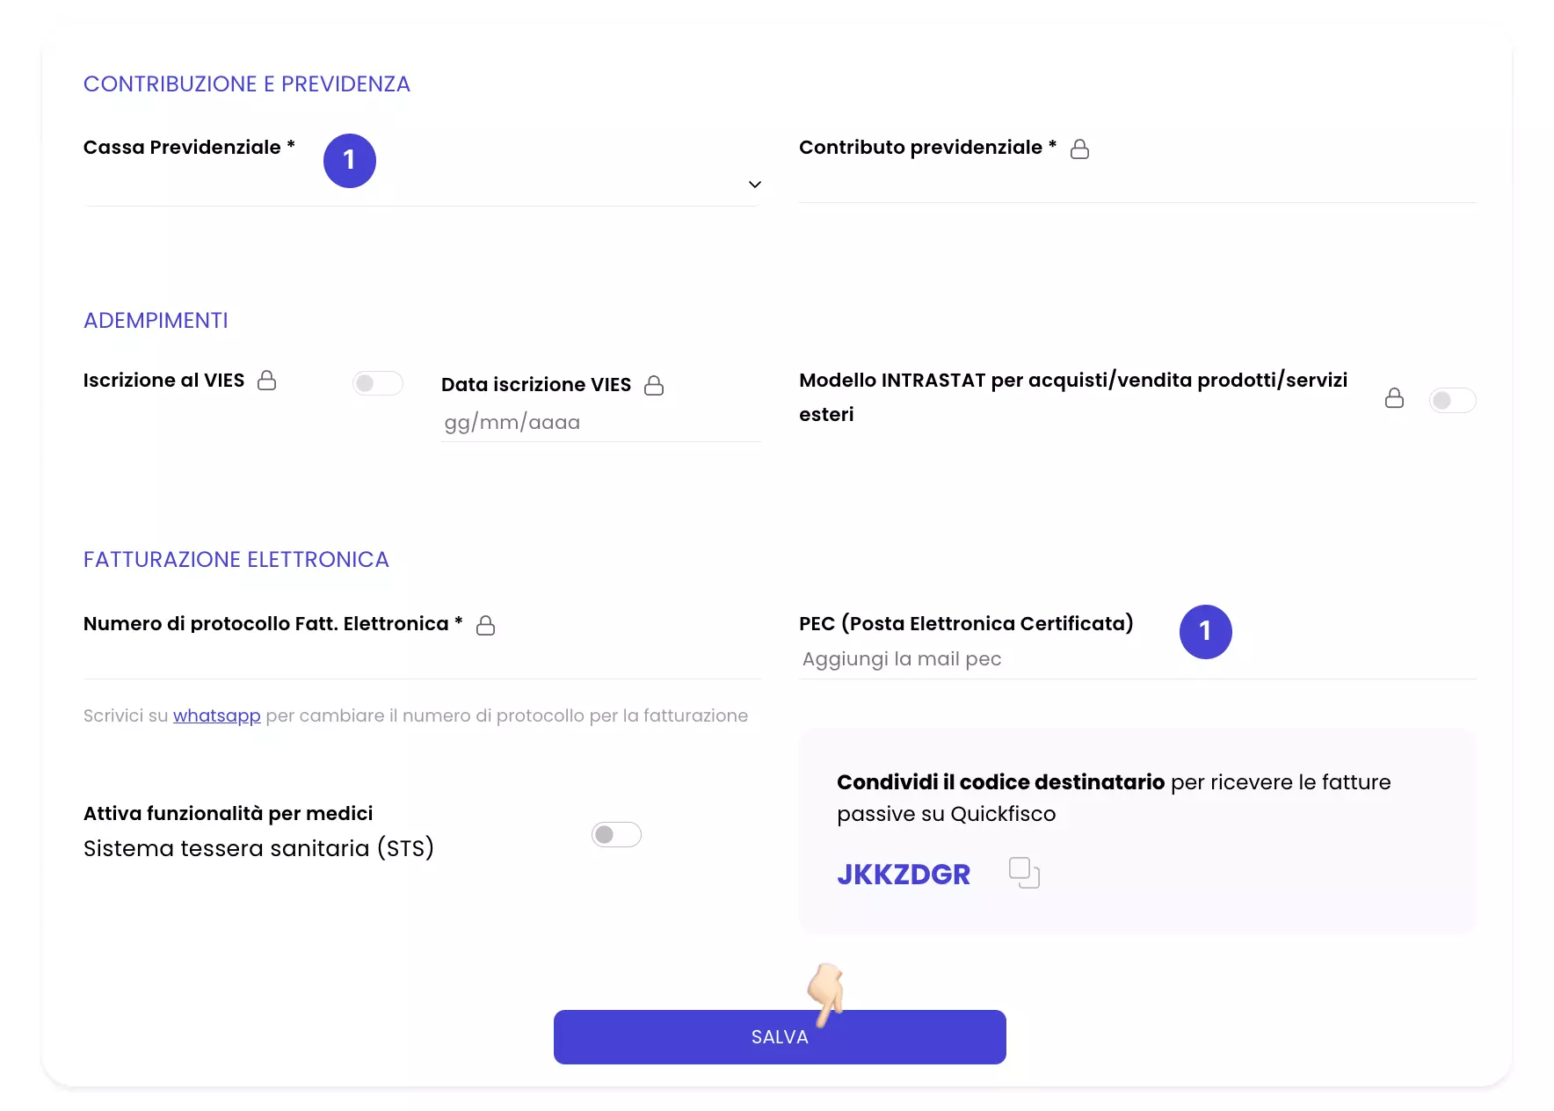Save the form with the SALVA button
1554x1111 pixels.
[x=780, y=1037]
